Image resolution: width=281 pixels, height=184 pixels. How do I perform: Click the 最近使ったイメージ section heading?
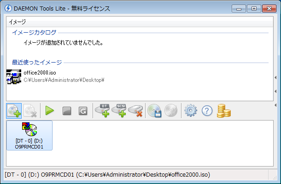37,62
